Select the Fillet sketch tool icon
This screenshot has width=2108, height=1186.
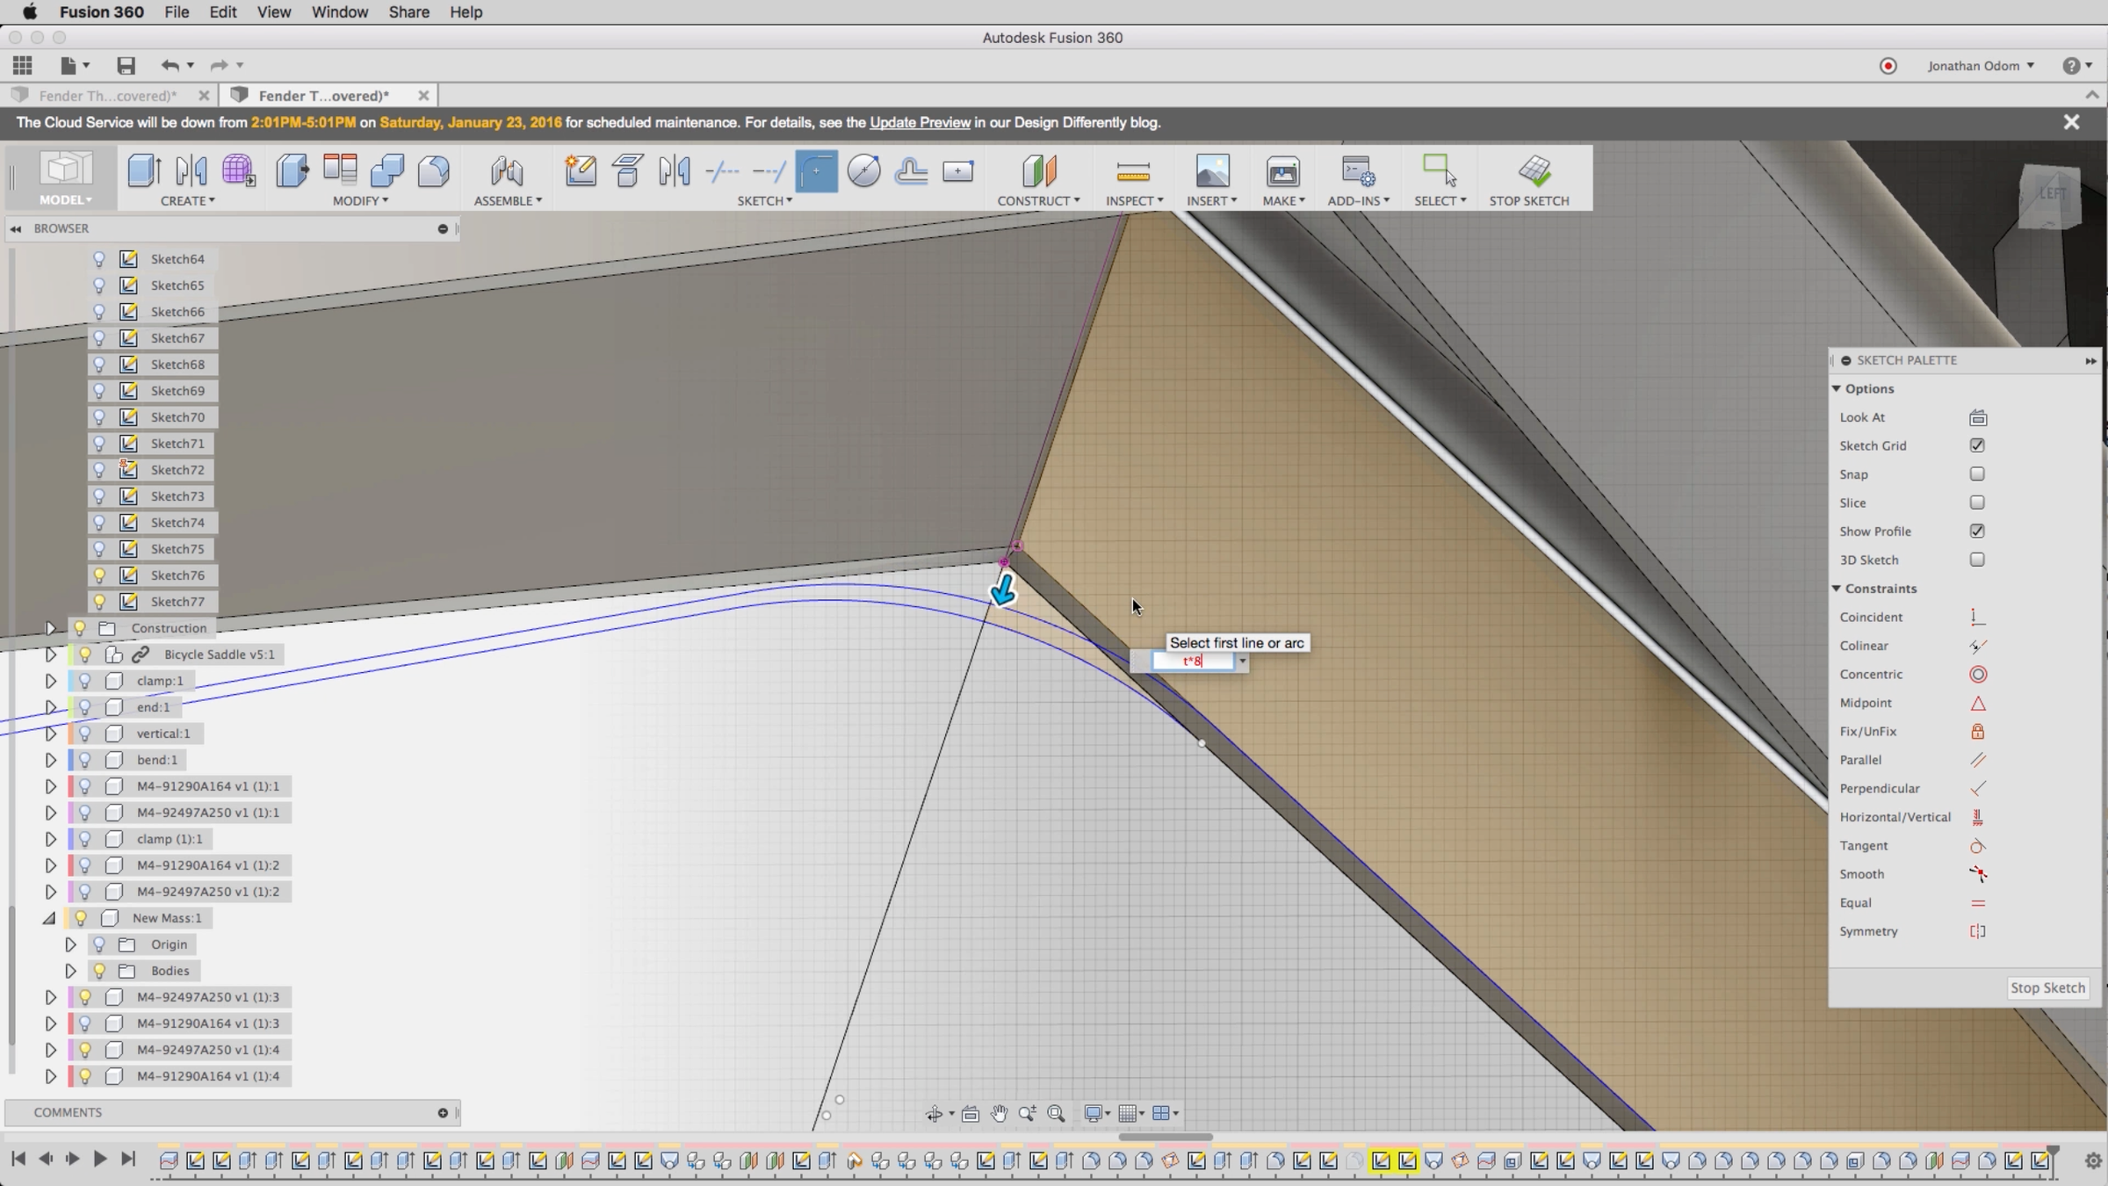816,171
